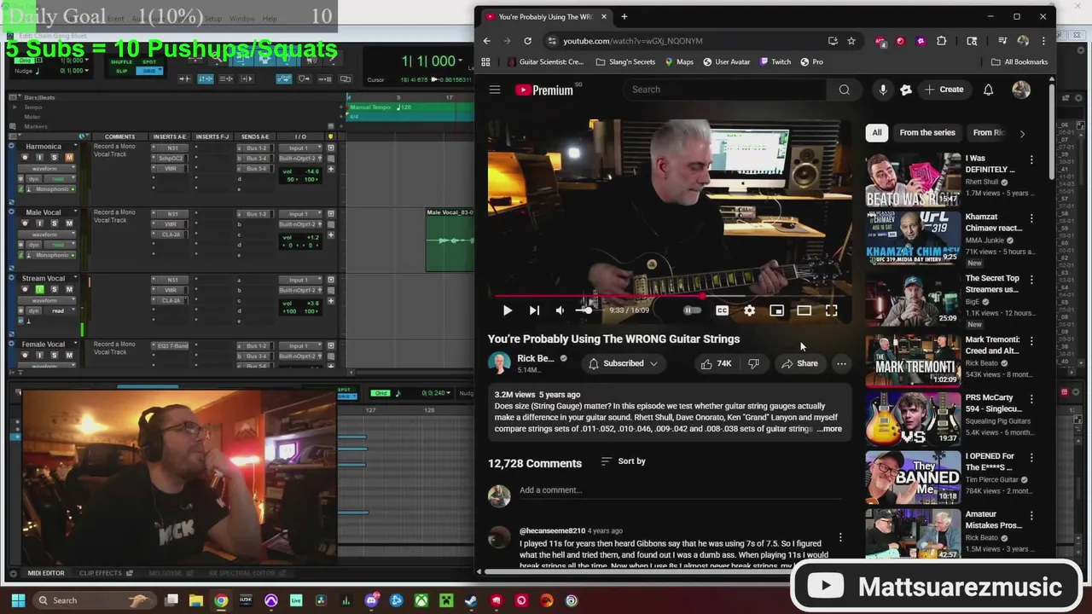
Task: Mute the Male Vocal track
Action: 69,223
